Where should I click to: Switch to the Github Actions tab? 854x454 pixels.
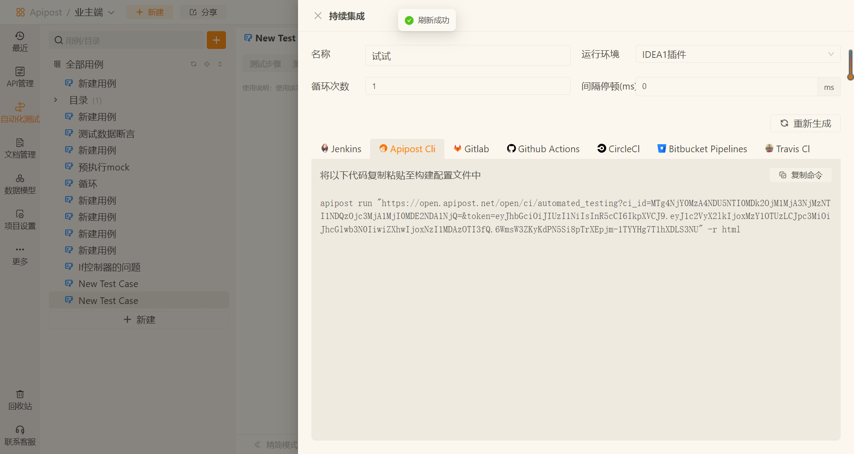coord(543,149)
